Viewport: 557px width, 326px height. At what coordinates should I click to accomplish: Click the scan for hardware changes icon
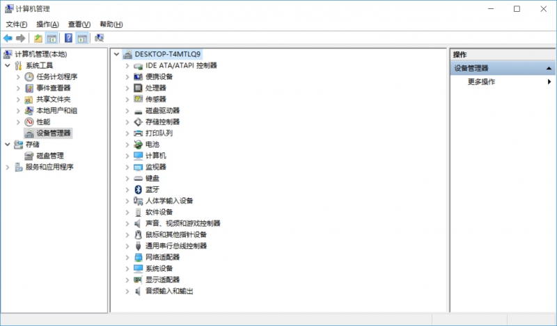click(100, 38)
